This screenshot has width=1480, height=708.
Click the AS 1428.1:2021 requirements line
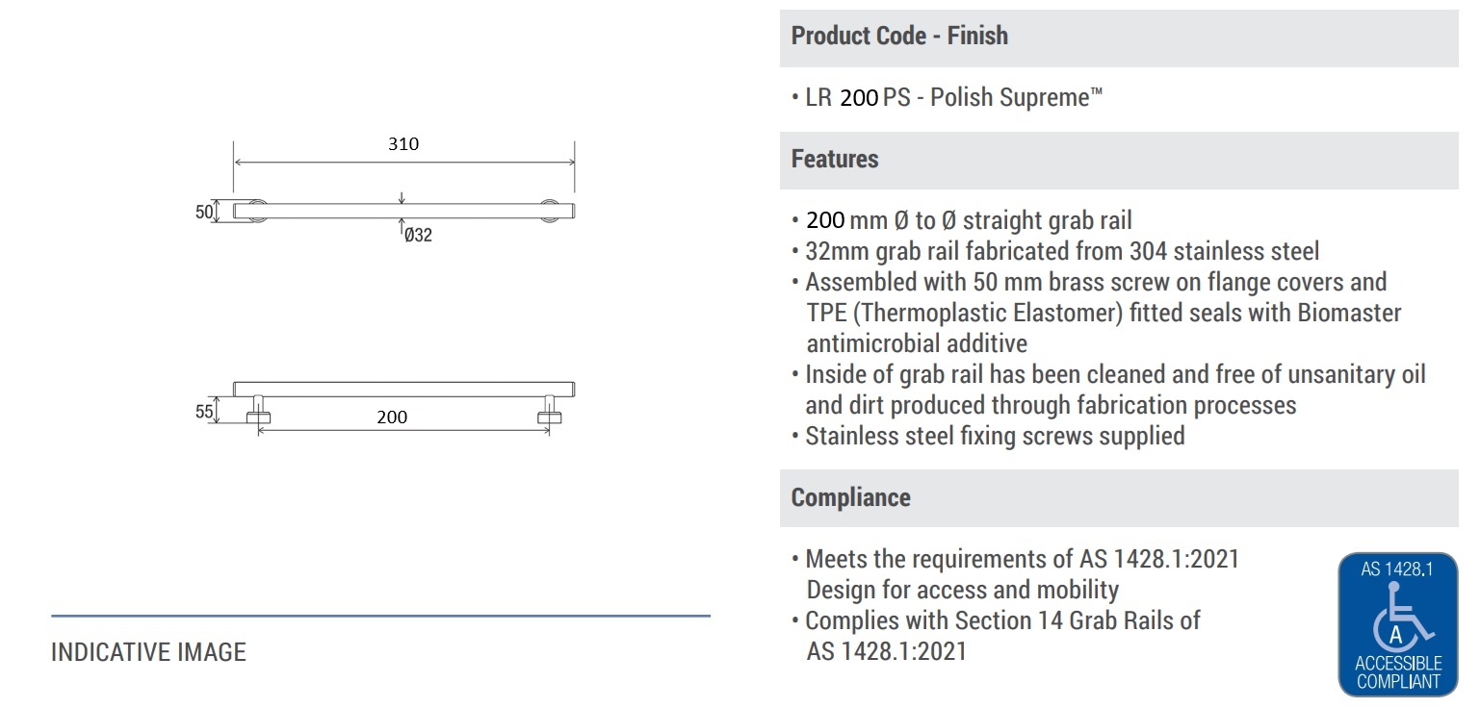(1015, 573)
